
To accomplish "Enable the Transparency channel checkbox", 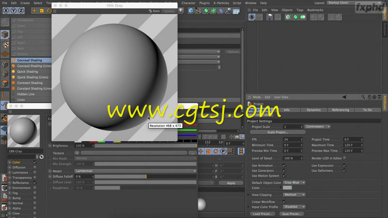I will pos(35,177).
